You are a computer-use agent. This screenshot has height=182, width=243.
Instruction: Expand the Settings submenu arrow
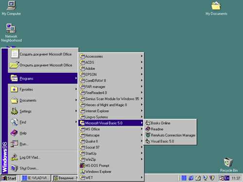point(76,111)
